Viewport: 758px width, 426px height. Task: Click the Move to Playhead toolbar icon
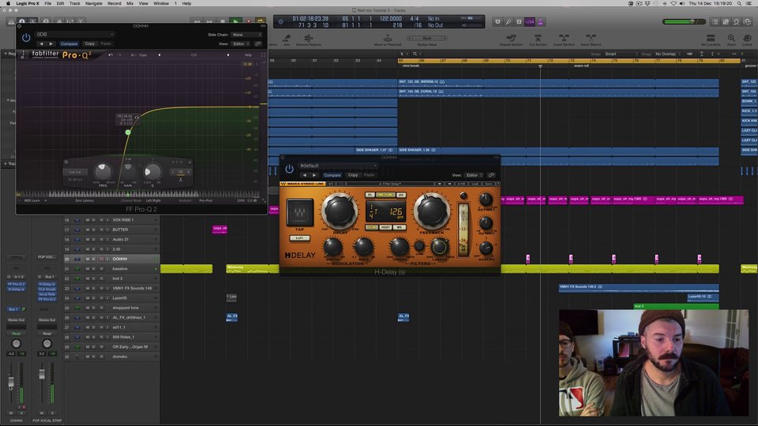click(x=388, y=39)
